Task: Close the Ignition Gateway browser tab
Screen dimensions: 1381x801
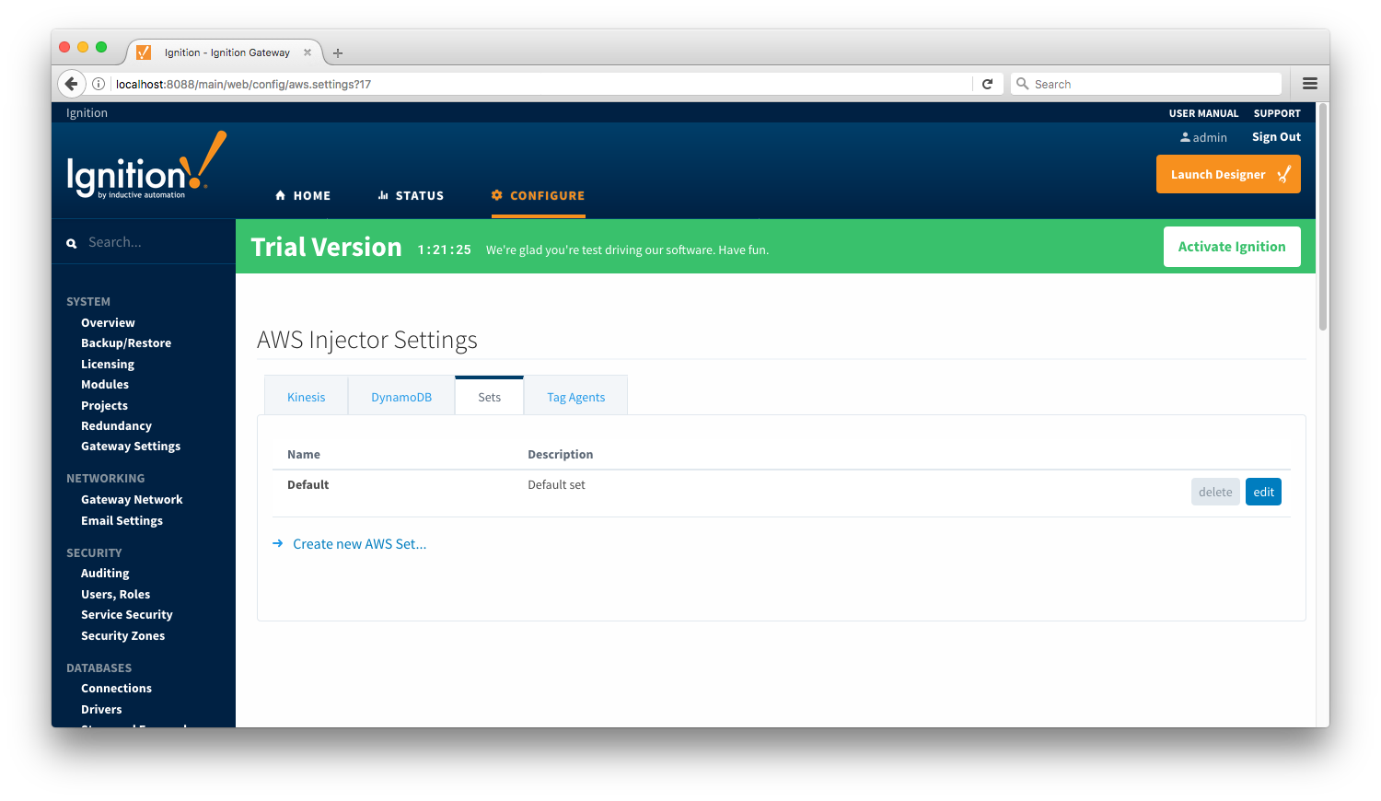Action: [x=308, y=52]
